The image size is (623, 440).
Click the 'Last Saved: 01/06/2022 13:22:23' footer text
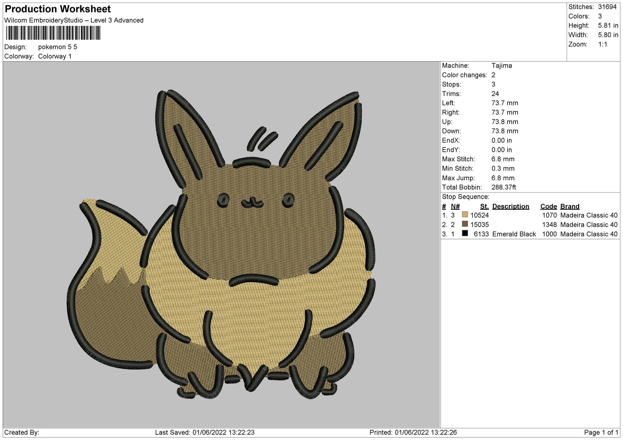205,433
